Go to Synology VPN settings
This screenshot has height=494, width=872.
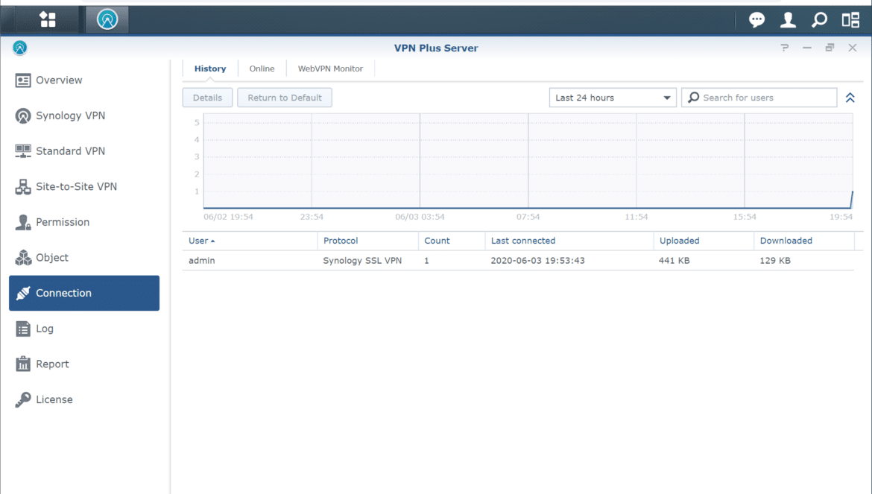click(x=84, y=115)
